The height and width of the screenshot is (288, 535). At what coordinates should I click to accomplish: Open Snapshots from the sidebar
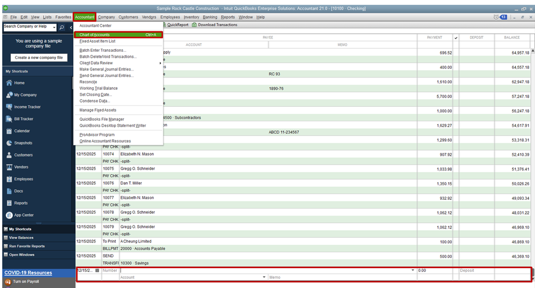[23, 143]
